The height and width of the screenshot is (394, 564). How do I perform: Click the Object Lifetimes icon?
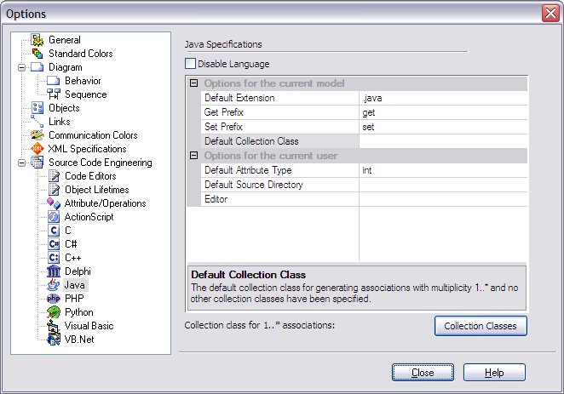click(x=54, y=190)
